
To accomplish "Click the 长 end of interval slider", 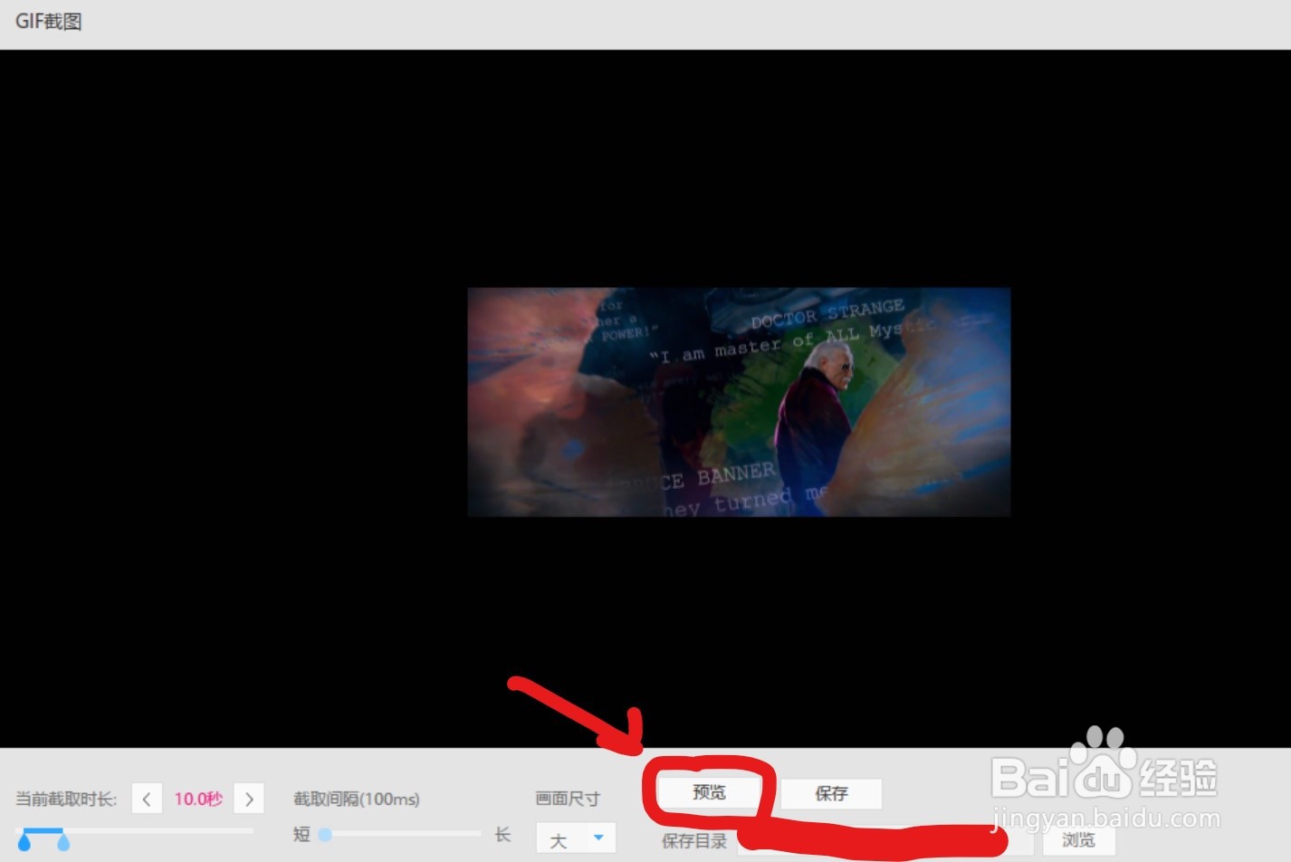I will point(502,834).
